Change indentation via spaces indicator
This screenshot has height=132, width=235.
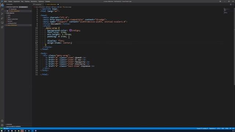click(x=213, y=128)
